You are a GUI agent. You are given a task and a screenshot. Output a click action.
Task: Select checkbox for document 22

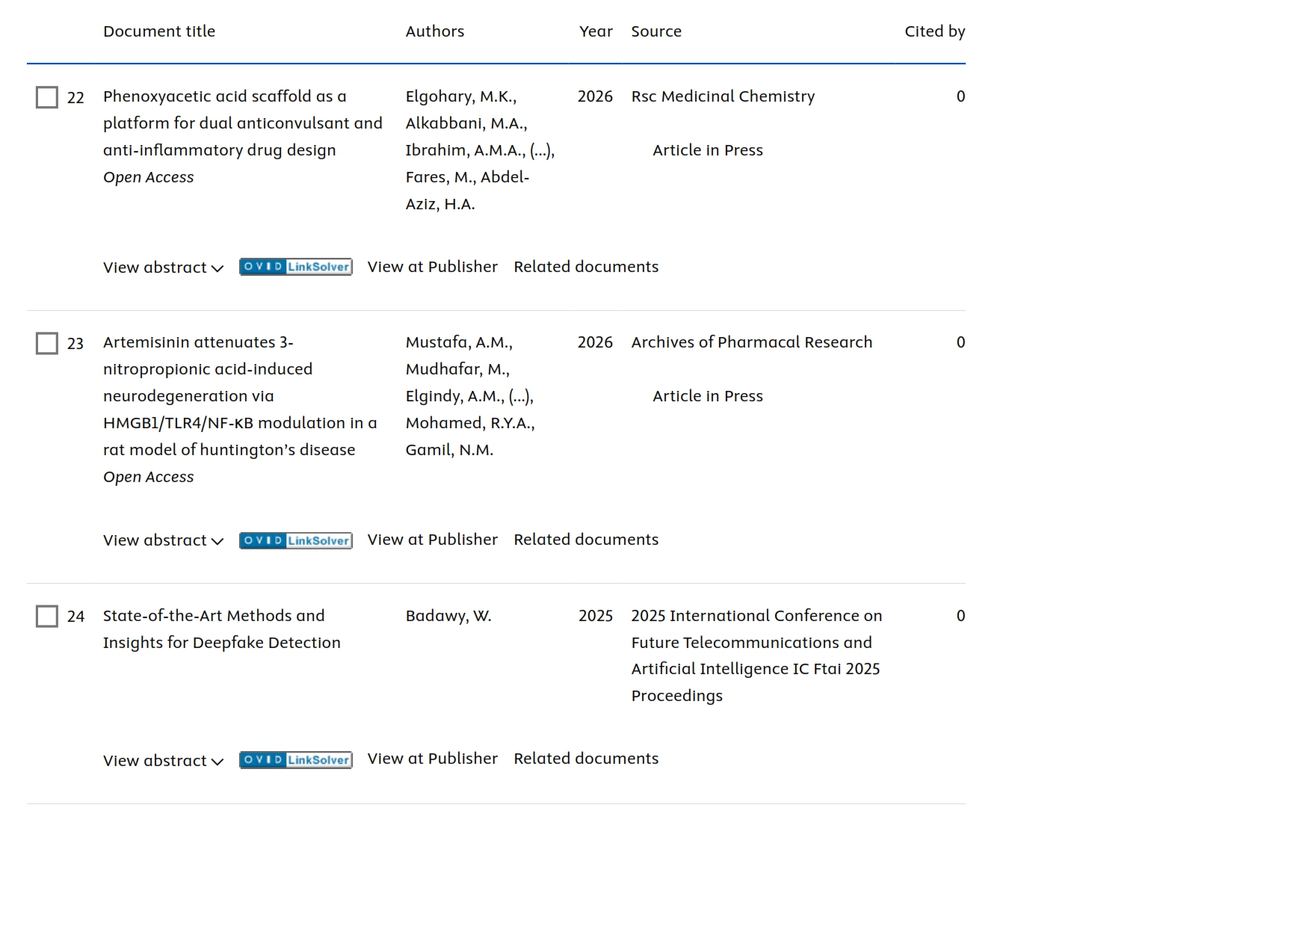(47, 97)
